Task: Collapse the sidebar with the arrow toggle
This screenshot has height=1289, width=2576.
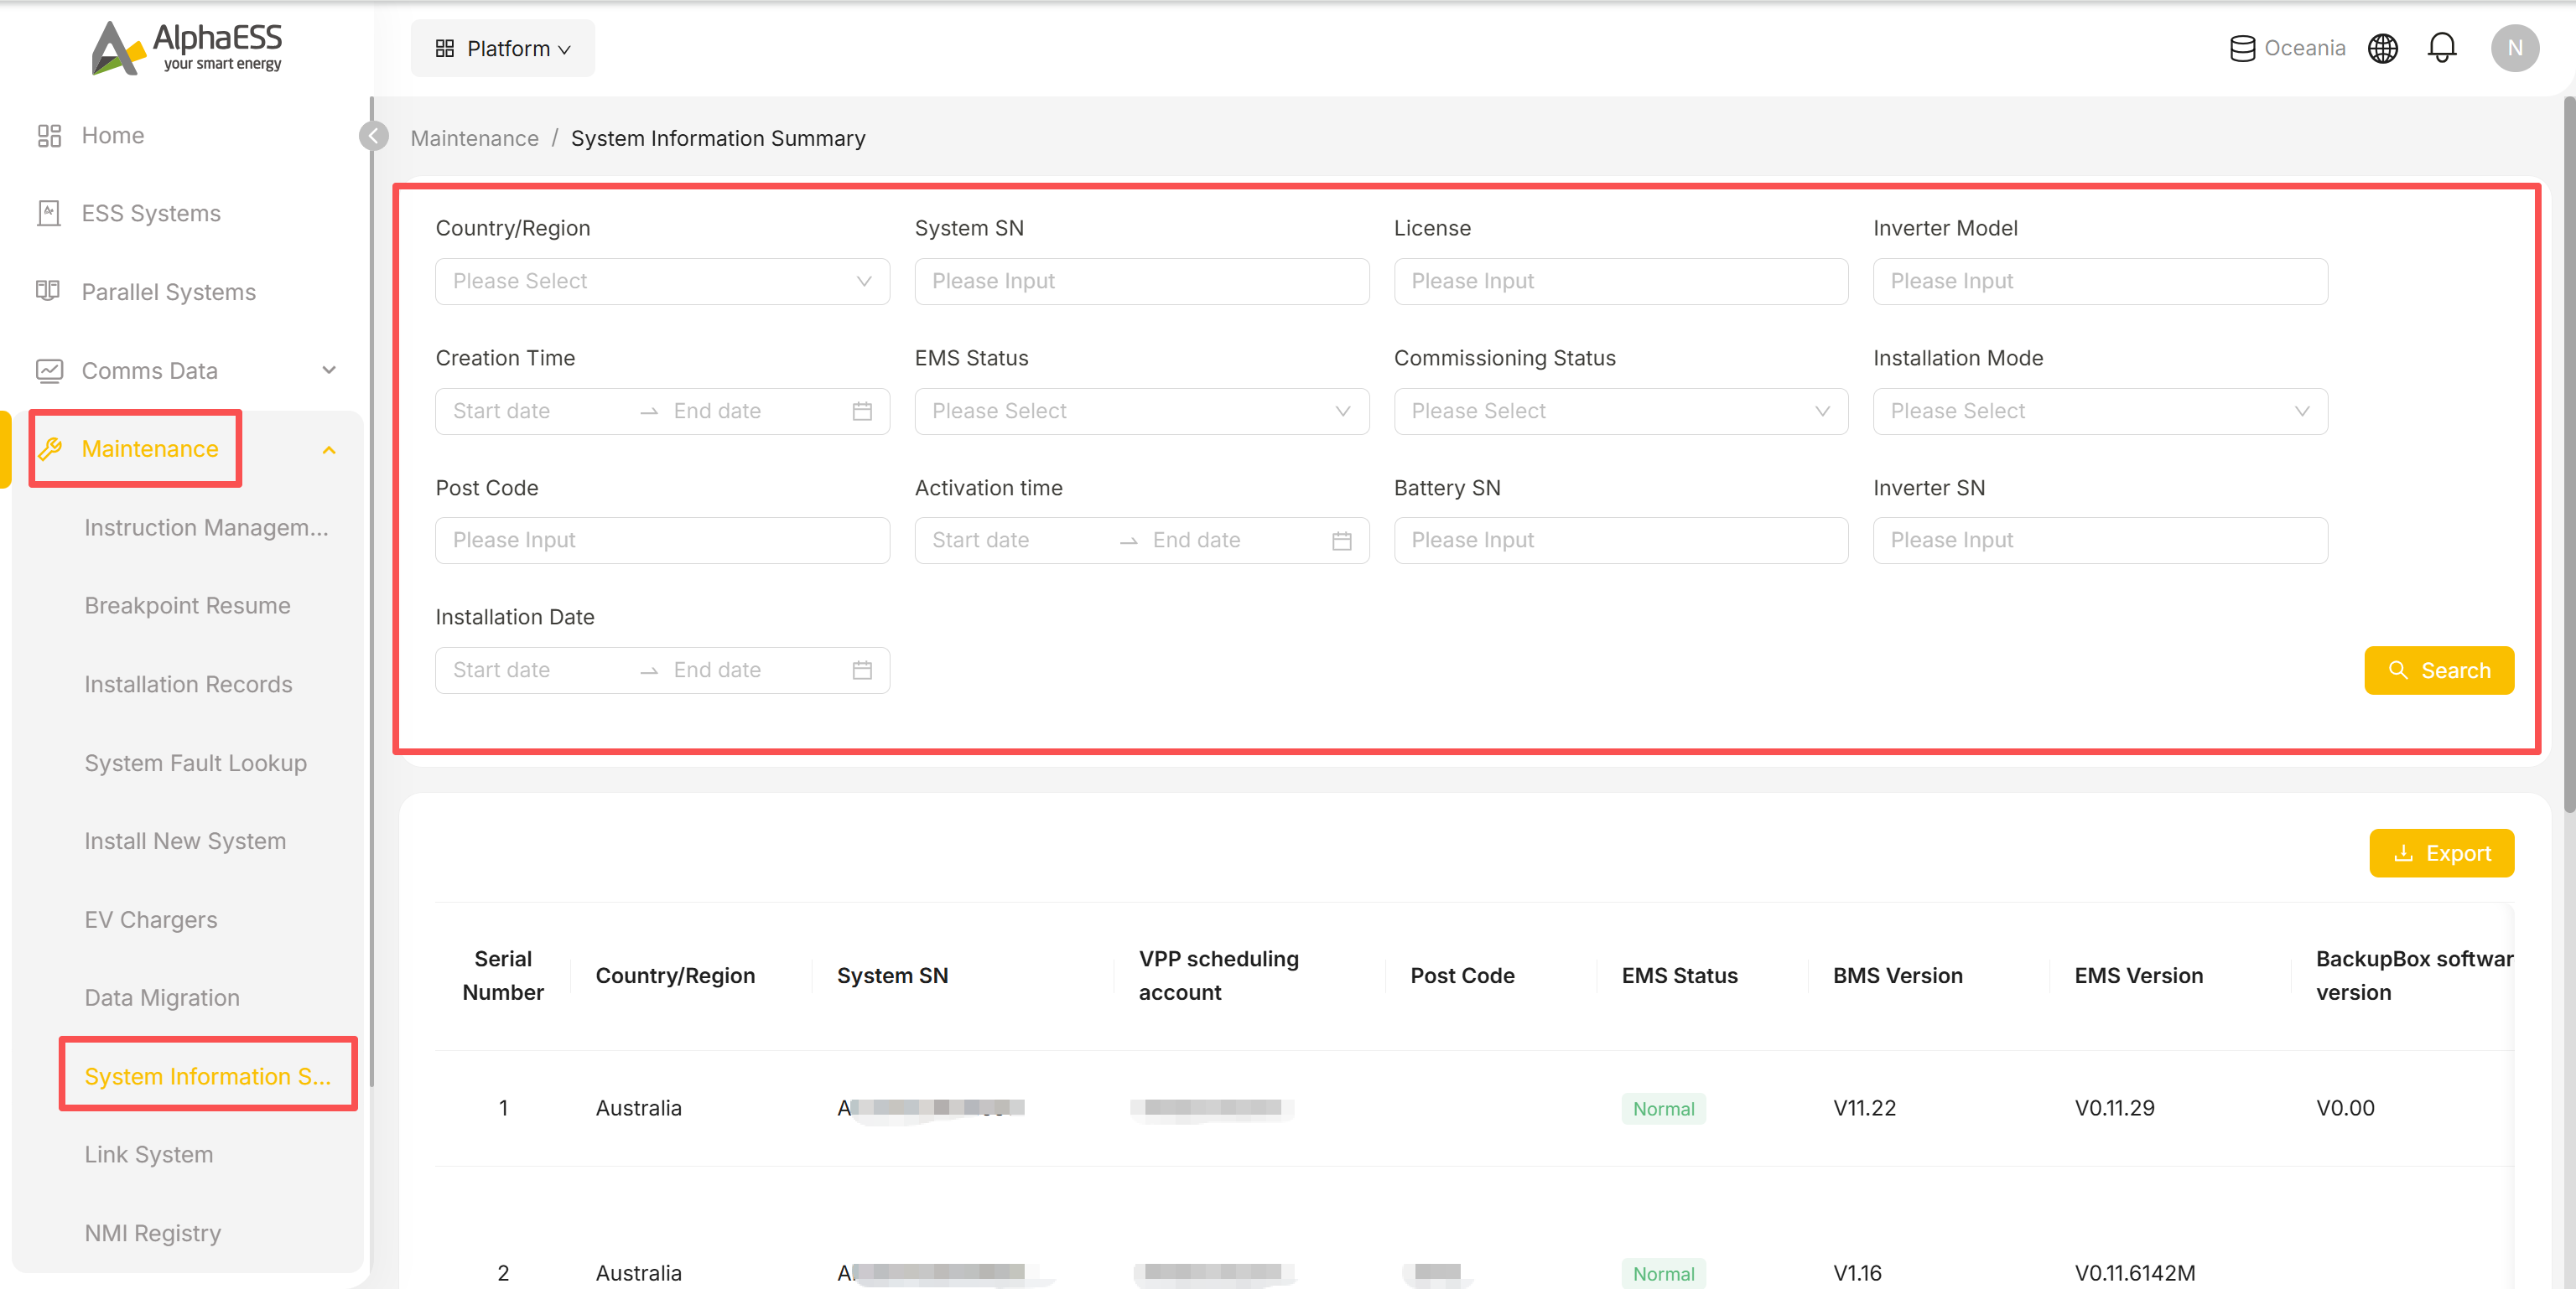Action: coord(373,136)
